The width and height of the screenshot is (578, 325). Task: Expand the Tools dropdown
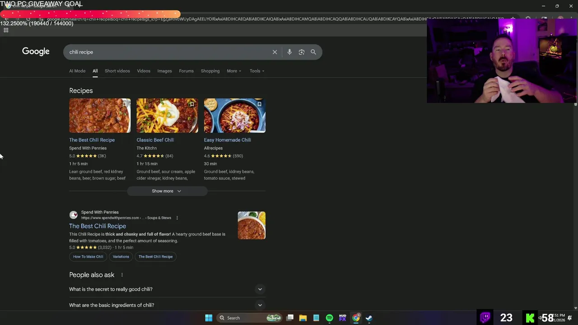coord(257,71)
